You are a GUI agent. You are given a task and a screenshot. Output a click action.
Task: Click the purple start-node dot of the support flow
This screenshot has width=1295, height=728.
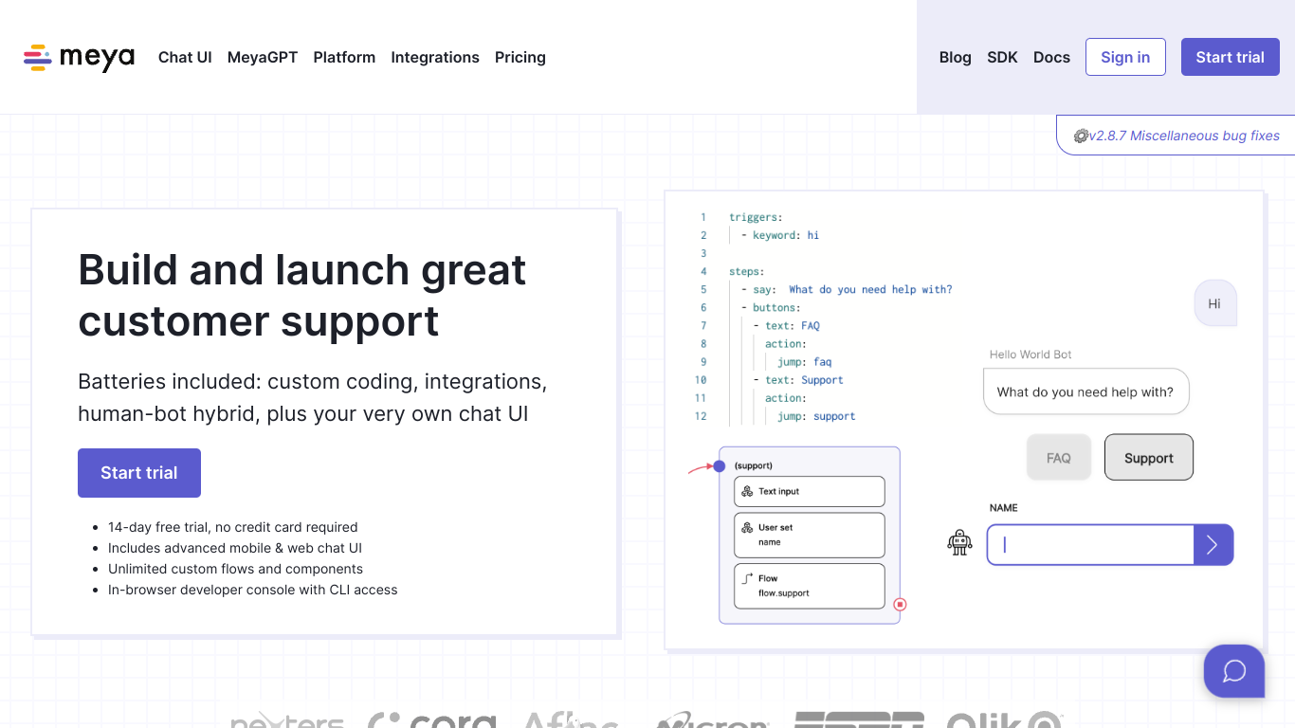coord(719,465)
